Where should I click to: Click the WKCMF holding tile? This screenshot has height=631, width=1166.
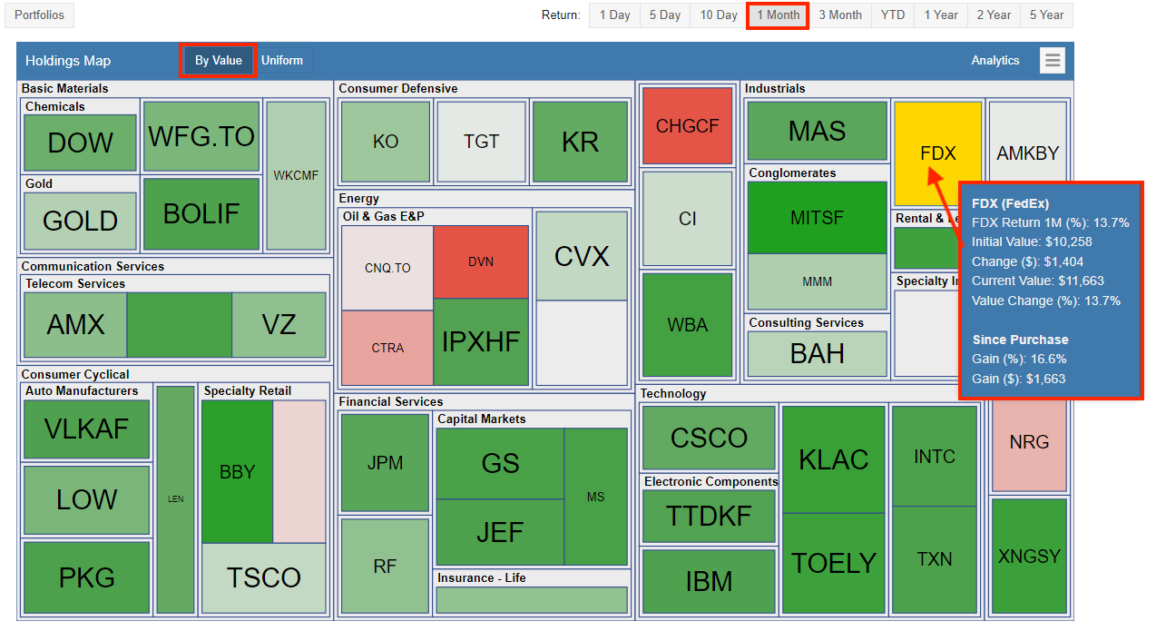pos(296,175)
